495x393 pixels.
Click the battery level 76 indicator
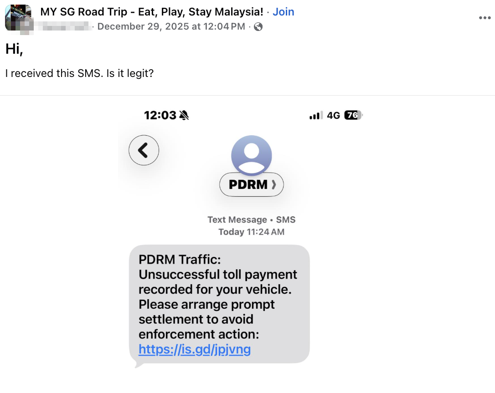pos(353,115)
